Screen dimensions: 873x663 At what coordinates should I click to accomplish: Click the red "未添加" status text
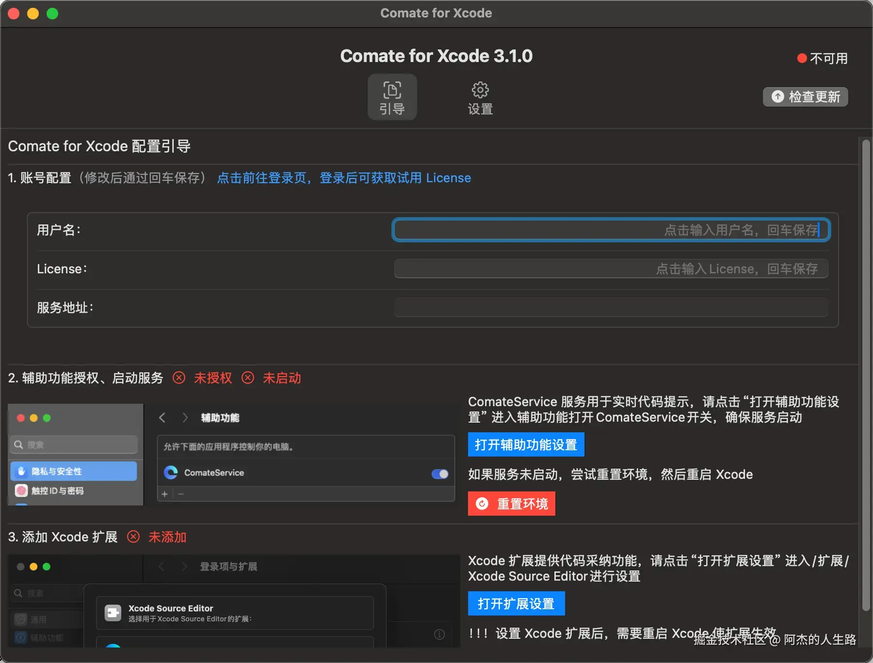pyautogui.click(x=167, y=537)
